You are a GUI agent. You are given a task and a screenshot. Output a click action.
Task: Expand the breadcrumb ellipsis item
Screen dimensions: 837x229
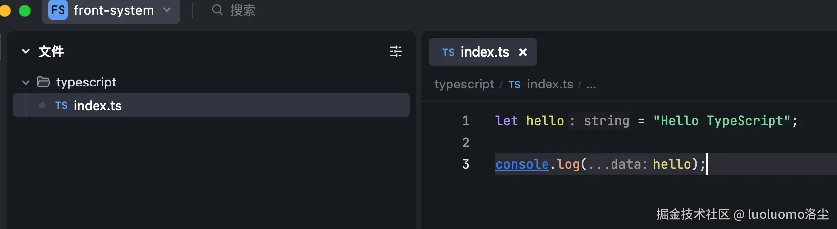pyautogui.click(x=591, y=85)
